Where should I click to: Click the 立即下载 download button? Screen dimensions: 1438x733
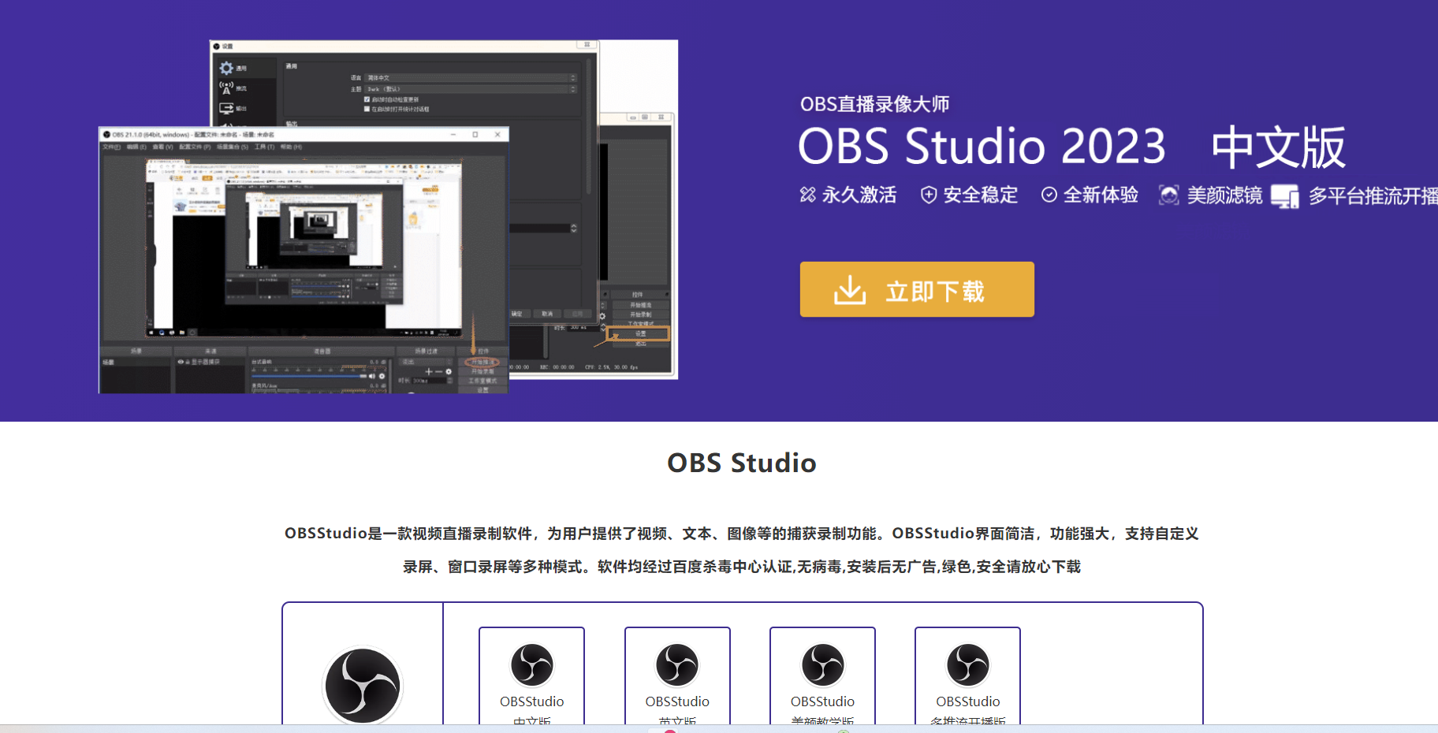point(917,289)
